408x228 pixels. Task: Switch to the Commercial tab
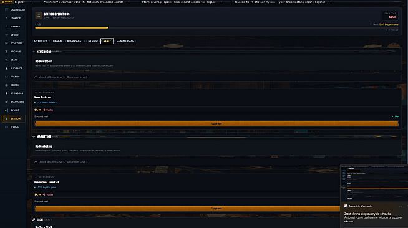[x=125, y=41]
